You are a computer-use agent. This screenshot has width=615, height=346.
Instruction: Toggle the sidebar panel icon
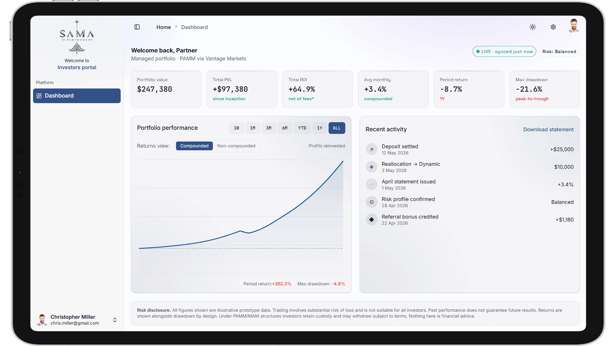tap(137, 27)
